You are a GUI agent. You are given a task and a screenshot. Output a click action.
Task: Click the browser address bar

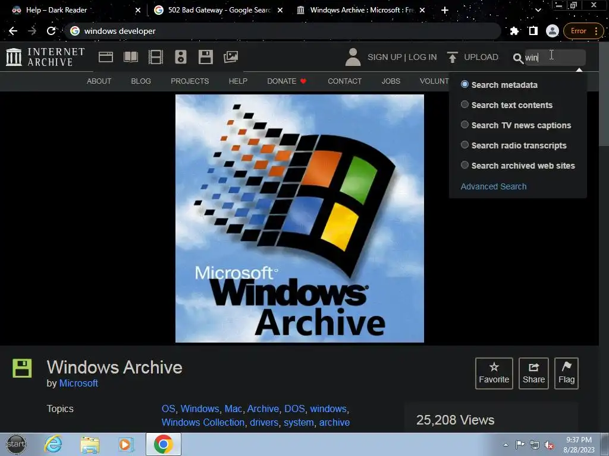[x=282, y=31]
